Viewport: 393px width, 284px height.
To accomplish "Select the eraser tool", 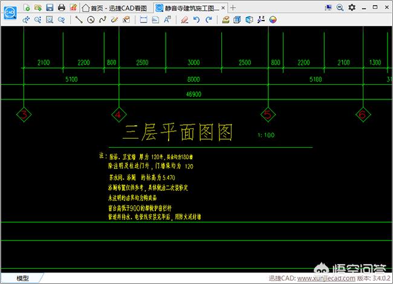I will [185, 19].
